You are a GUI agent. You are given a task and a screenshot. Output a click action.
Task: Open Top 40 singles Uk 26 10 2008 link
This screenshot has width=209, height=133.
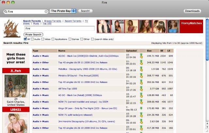(83, 128)
